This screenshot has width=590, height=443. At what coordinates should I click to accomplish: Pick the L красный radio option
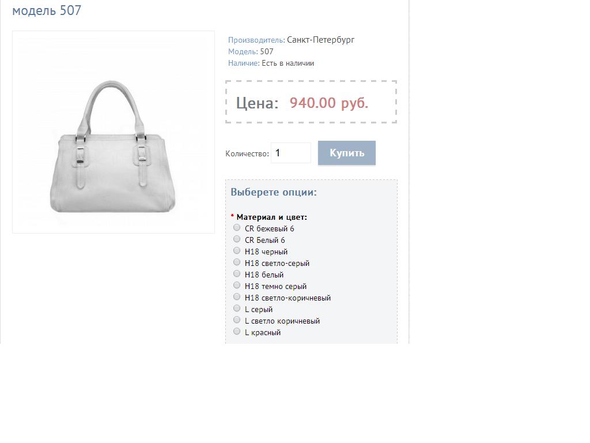237,332
